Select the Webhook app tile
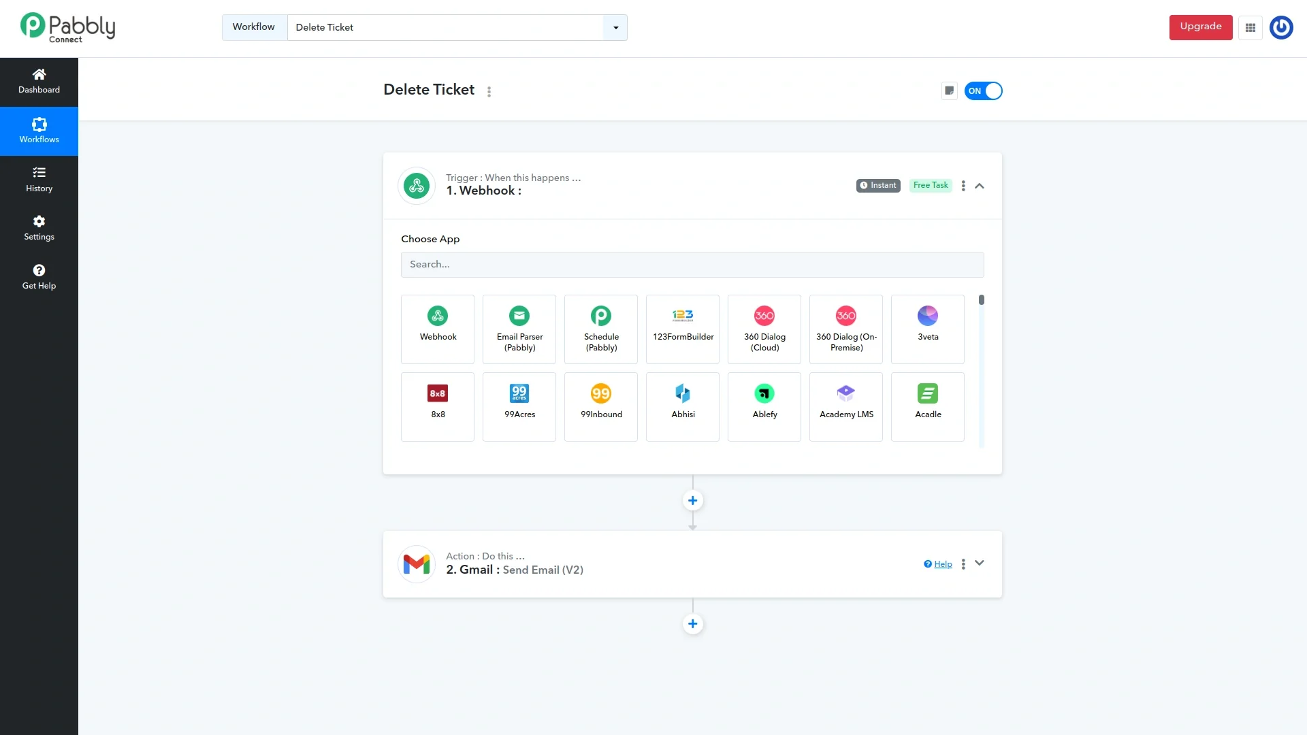 [438, 329]
